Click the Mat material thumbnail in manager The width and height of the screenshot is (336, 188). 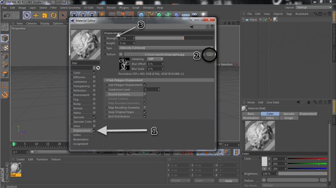tap(16, 168)
